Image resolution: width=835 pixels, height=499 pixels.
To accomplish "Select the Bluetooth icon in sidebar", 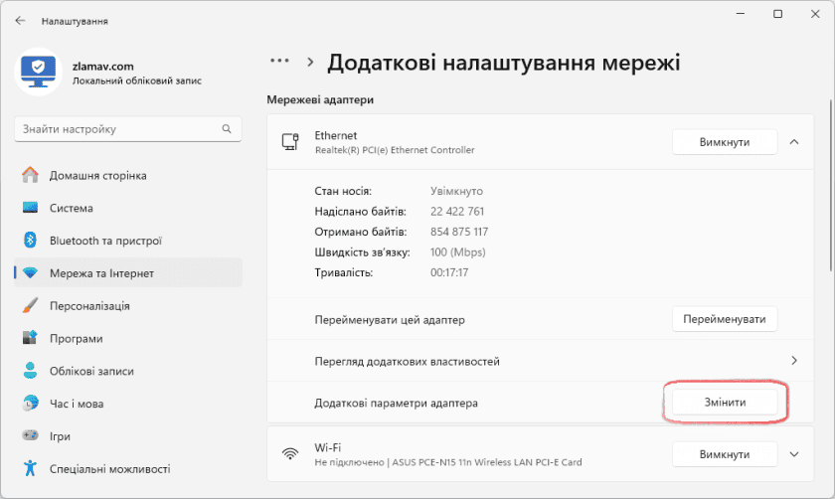I will (31, 241).
